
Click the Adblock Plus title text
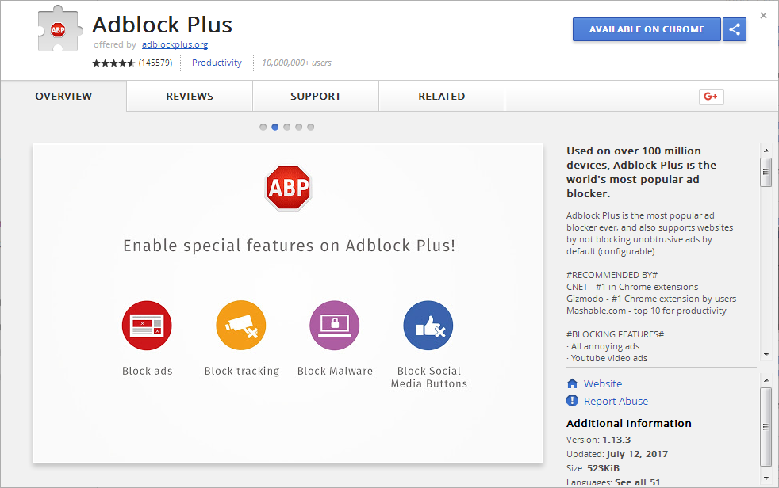pyautogui.click(x=163, y=25)
